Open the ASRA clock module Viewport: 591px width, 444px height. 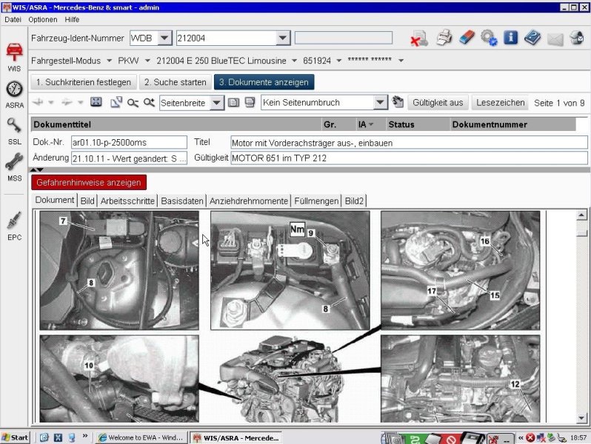14,95
